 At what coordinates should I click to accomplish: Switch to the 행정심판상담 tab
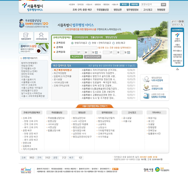click(x=111, y=37)
